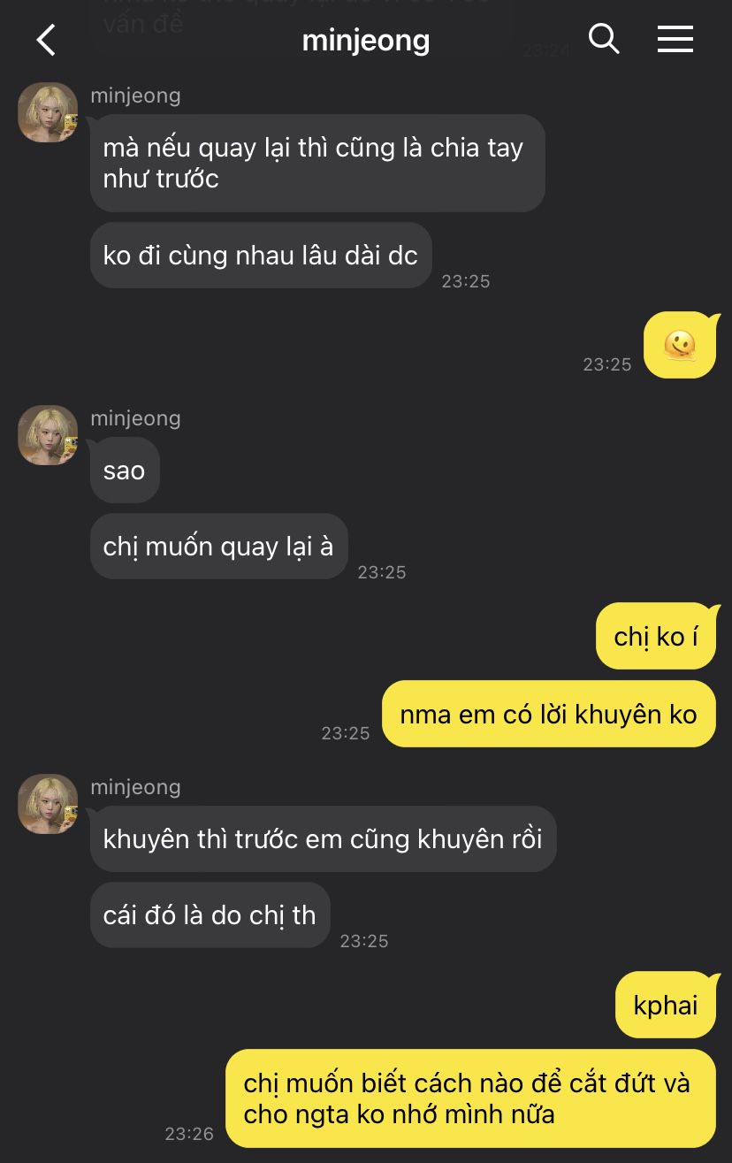Viewport: 732px width, 1163px height.
Task: Open minjeong's avatar next to "sao"
Action: point(48,435)
